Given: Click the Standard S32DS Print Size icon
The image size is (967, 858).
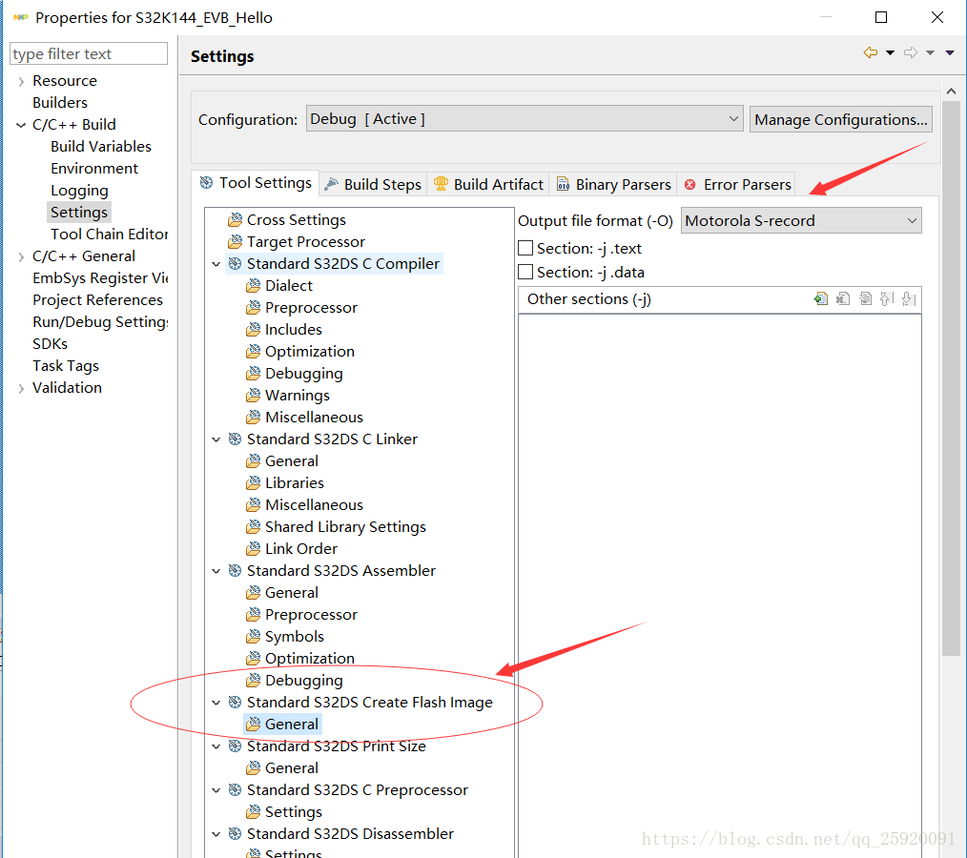Looking at the screenshot, I should (235, 746).
